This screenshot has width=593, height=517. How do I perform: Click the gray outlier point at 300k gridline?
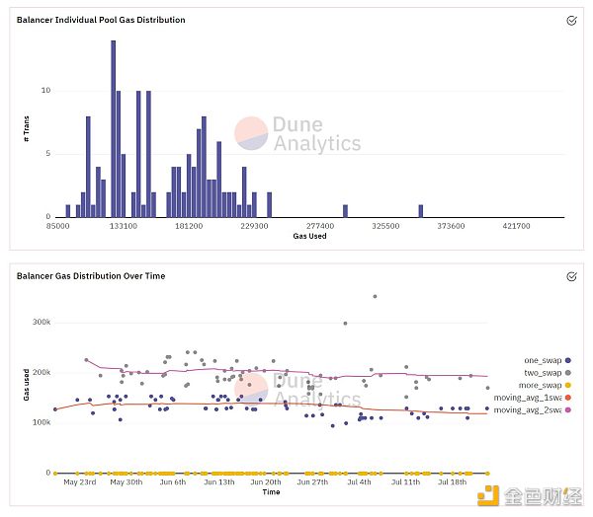[x=345, y=323]
